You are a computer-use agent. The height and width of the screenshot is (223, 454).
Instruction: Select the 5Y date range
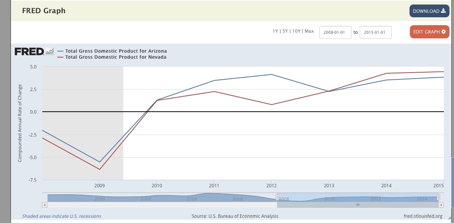285,31
